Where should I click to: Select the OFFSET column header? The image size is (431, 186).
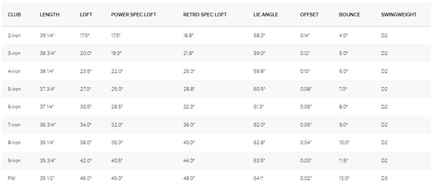pos(309,15)
